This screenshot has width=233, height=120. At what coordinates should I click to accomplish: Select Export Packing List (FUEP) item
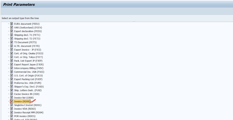pyautogui.click(x=28, y=79)
